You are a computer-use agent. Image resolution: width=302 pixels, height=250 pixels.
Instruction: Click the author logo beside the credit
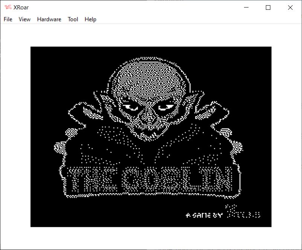pyautogui.click(x=242, y=213)
